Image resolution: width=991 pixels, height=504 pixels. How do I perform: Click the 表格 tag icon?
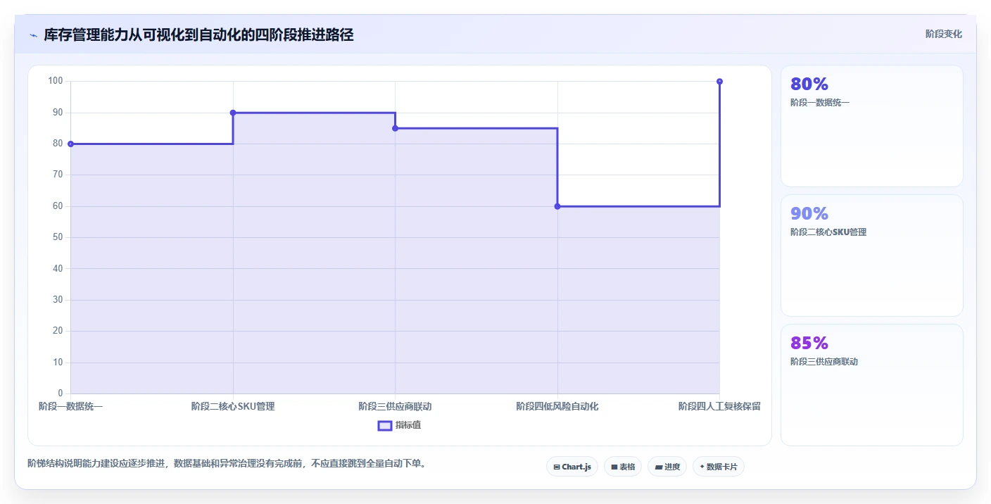pyautogui.click(x=614, y=467)
